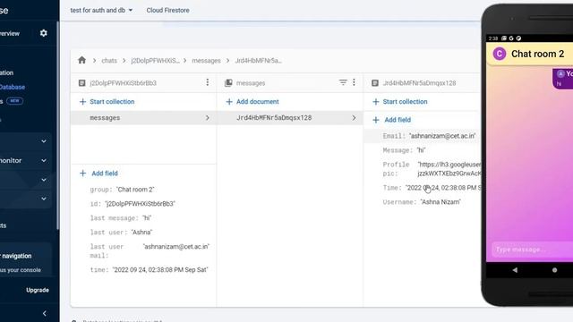The width and height of the screenshot is (573, 322).
Task: Tap the purple hi message bubble
Action: pyautogui.click(x=563, y=79)
